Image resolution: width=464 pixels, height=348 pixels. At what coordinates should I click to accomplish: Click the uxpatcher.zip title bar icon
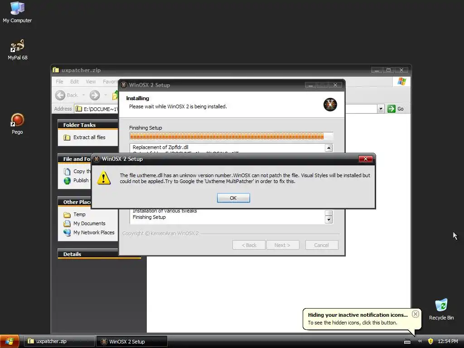coord(56,70)
